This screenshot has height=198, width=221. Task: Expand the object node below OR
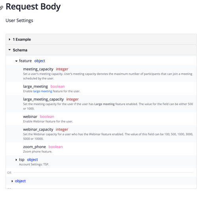(12, 181)
